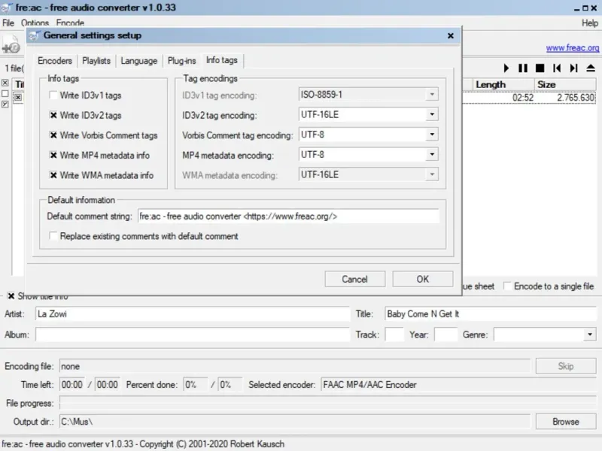Toggle selection joblist side icon
The width and height of the screenshot is (602, 451).
point(5,104)
